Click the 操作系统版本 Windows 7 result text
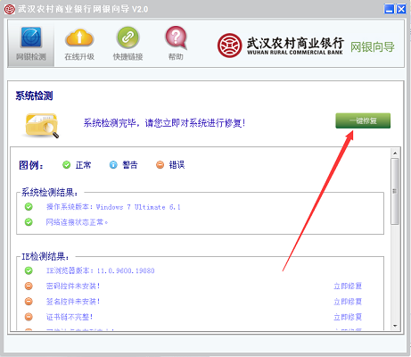 113,207
